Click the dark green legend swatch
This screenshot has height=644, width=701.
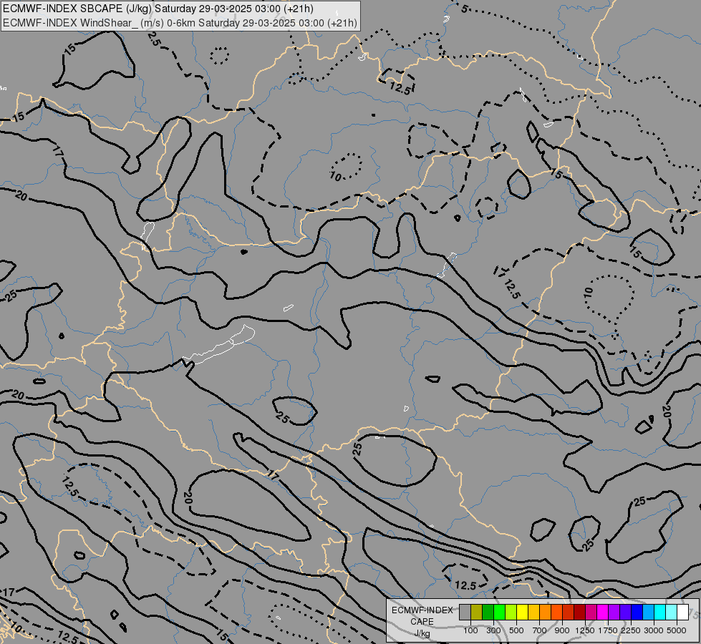pyautogui.click(x=488, y=612)
